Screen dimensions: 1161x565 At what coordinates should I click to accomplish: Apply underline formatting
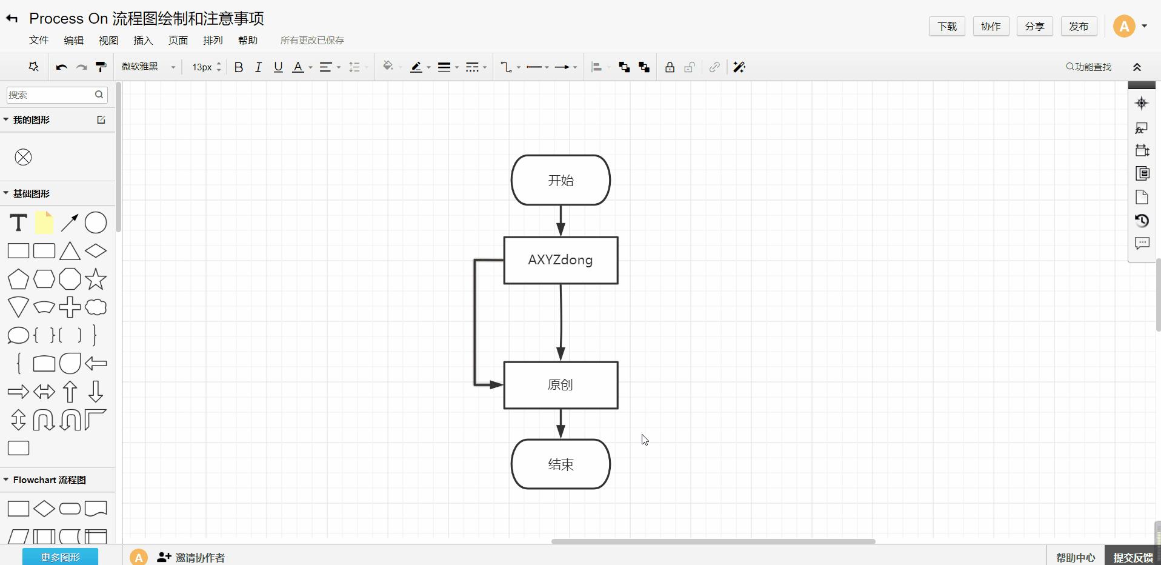tap(278, 67)
